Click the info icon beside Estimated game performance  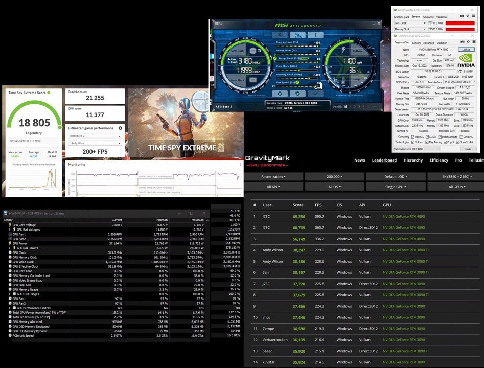120,128
